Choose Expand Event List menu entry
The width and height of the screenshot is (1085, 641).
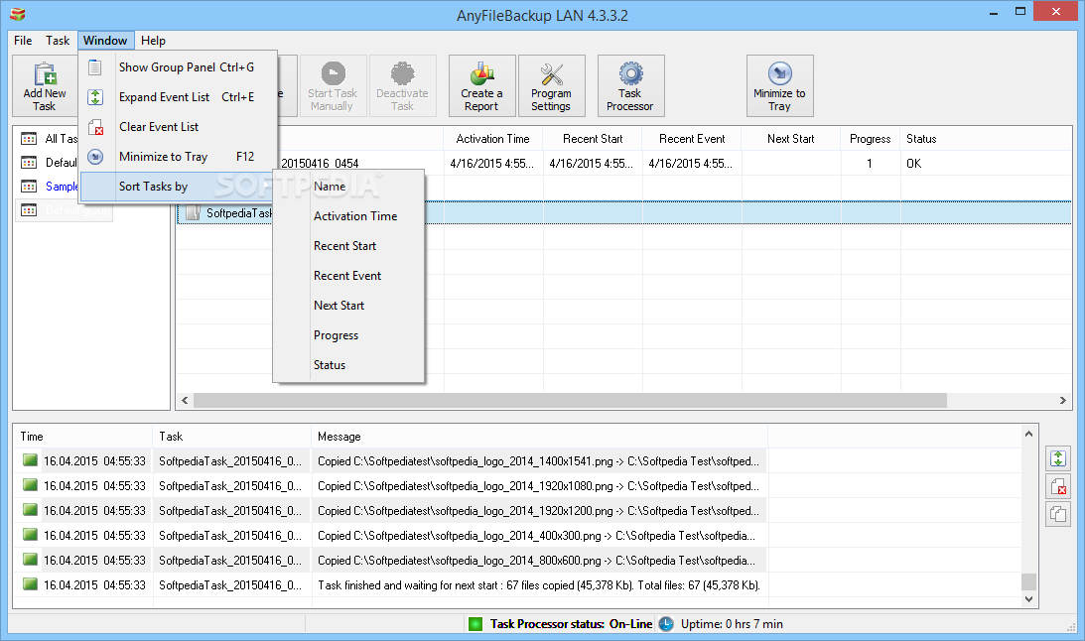tap(179, 97)
